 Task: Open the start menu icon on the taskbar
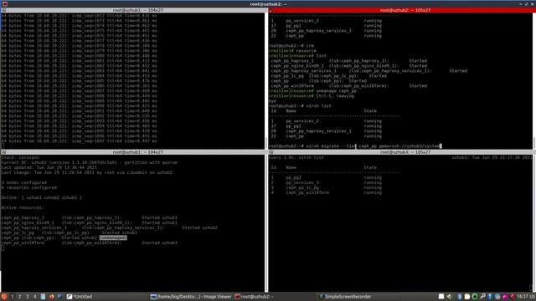click(x=3, y=297)
